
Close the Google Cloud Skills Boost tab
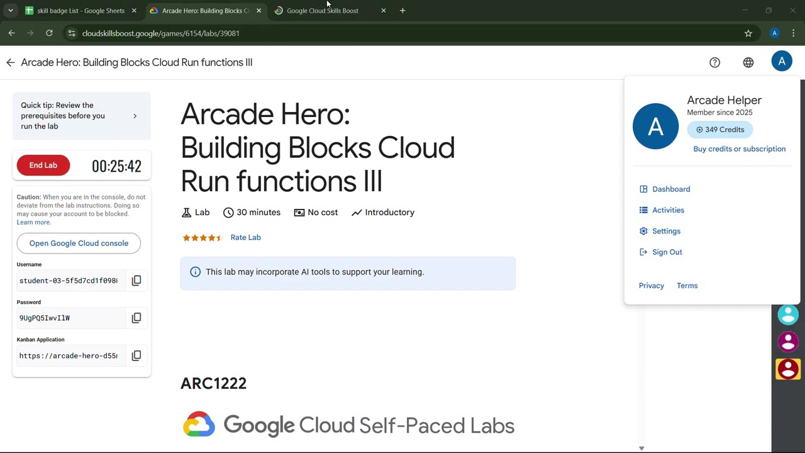coord(384,11)
